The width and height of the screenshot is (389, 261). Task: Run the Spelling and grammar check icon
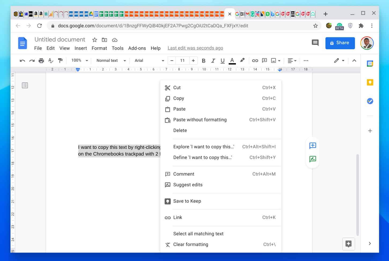tap(51, 60)
